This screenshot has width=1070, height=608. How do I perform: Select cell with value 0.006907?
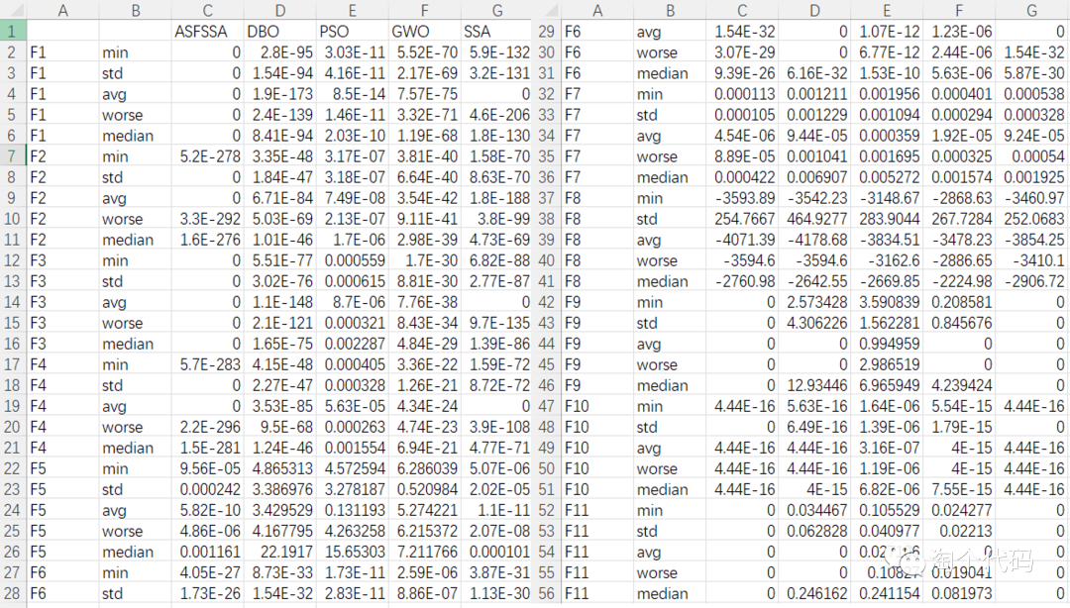(814, 177)
